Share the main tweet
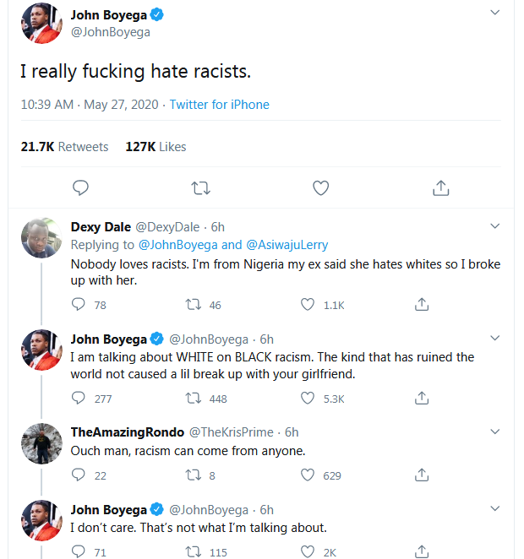Viewport: 524px width, 559px height. pos(440,187)
